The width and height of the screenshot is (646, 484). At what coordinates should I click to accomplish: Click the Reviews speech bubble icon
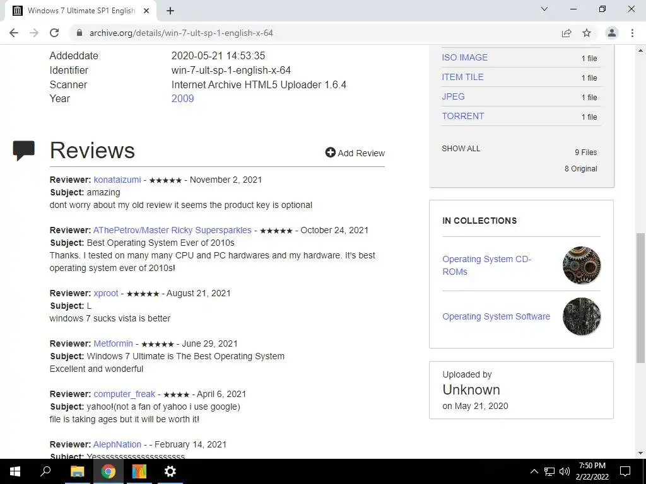point(24,151)
